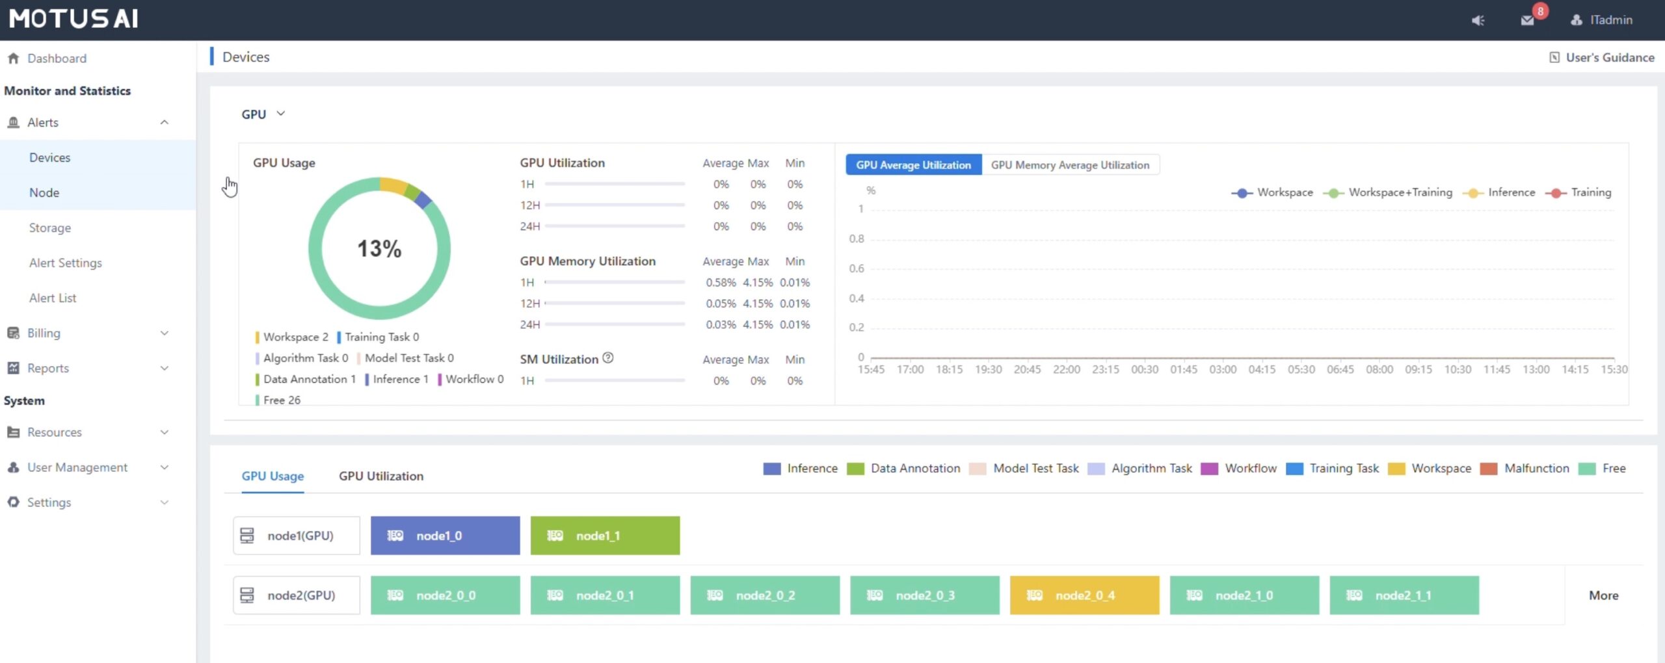The height and width of the screenshot is (663, 1665).
Task: Collapse the Alerts sidebar section
Action: click(164, 123)
